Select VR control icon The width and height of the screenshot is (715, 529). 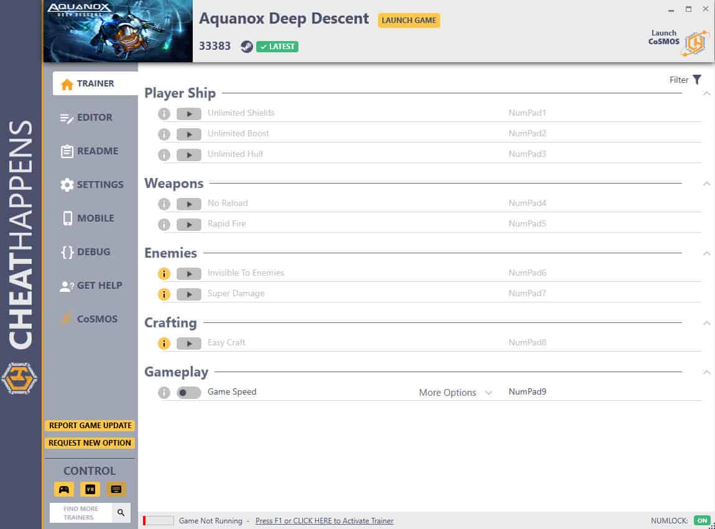pos(90,489)
